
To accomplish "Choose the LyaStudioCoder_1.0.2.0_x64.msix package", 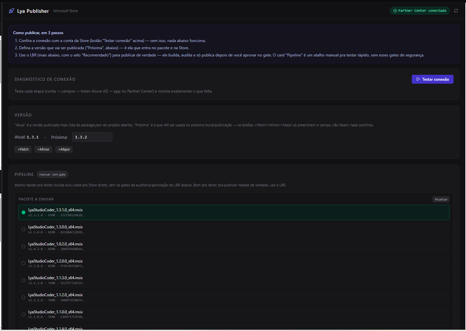I will pos(234,246).
